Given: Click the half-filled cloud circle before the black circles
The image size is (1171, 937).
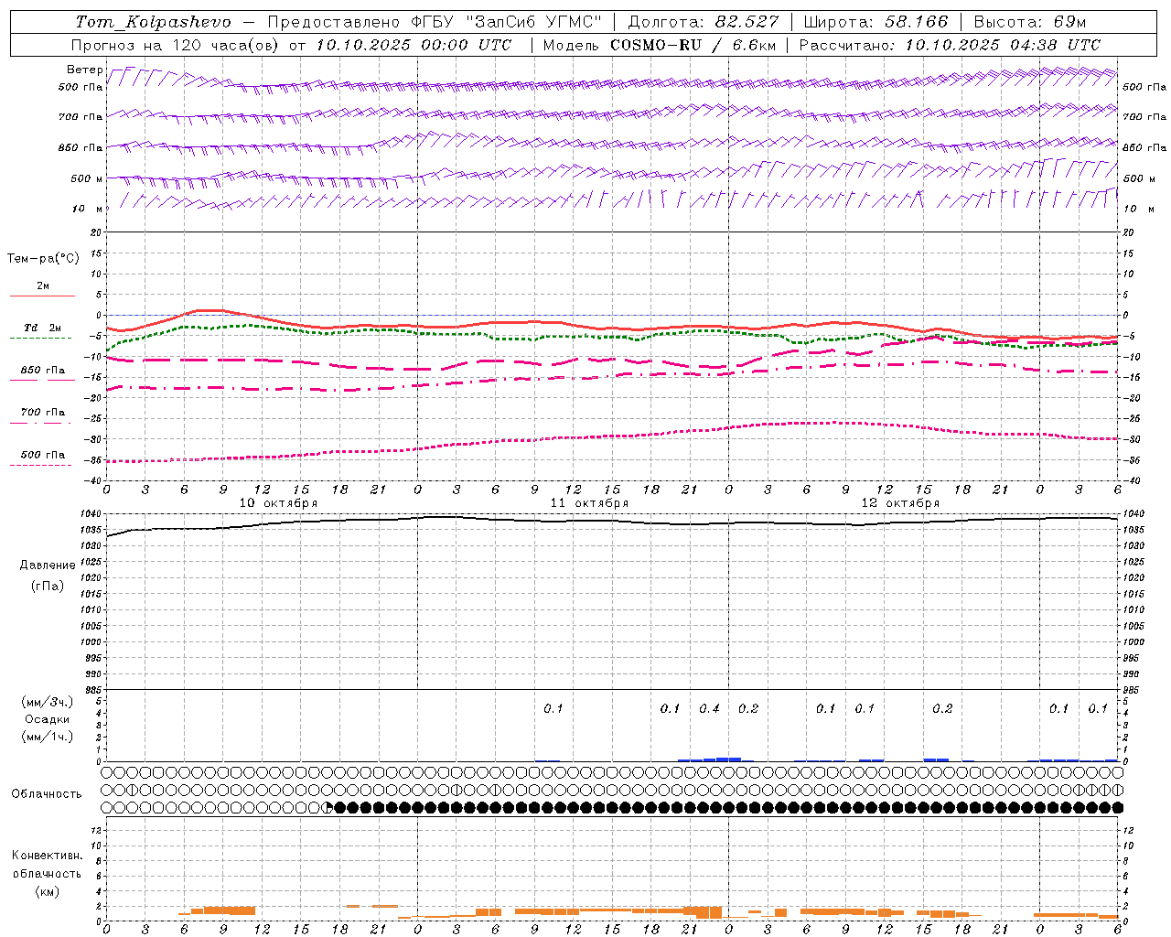Looking at the screenshot, I should tap(328, 807).
